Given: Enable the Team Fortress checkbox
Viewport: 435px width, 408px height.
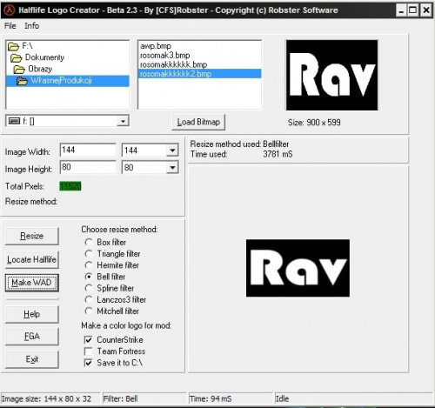Looking at the screenshot, I should coord(88,351).
